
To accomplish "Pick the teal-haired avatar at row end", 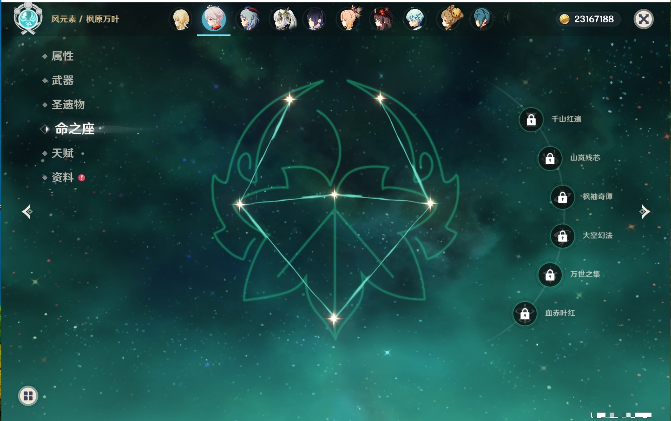I will tap(482, 20).
